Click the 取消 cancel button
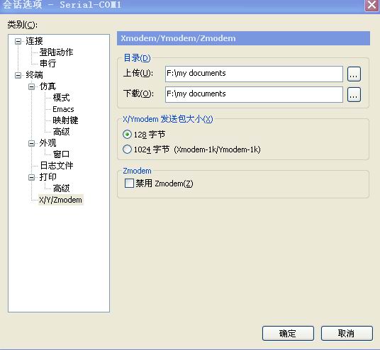 click(x=347, y=333)
